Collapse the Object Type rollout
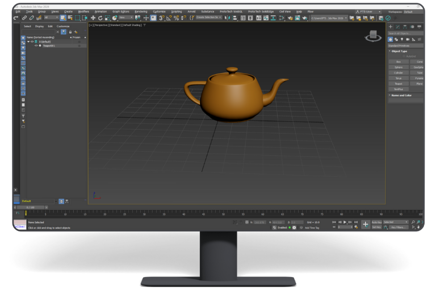This screenshot has width=436, height=290. (x=399, y=52)
